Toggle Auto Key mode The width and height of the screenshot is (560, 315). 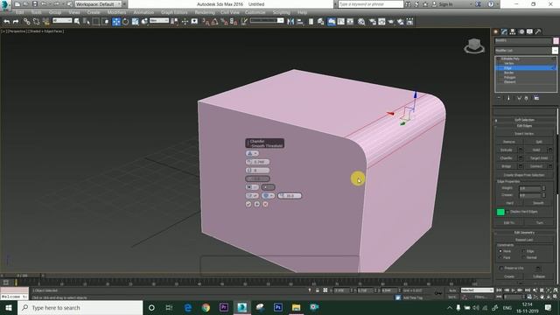[x=452, y=290]
